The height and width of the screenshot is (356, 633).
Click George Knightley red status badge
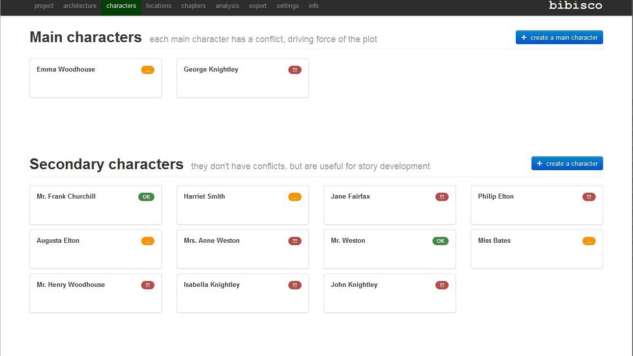[295, 70]
